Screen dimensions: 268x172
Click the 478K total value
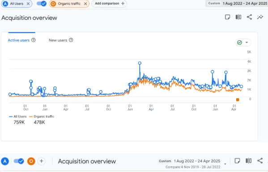pyautogui.click(x=39, y=122)
